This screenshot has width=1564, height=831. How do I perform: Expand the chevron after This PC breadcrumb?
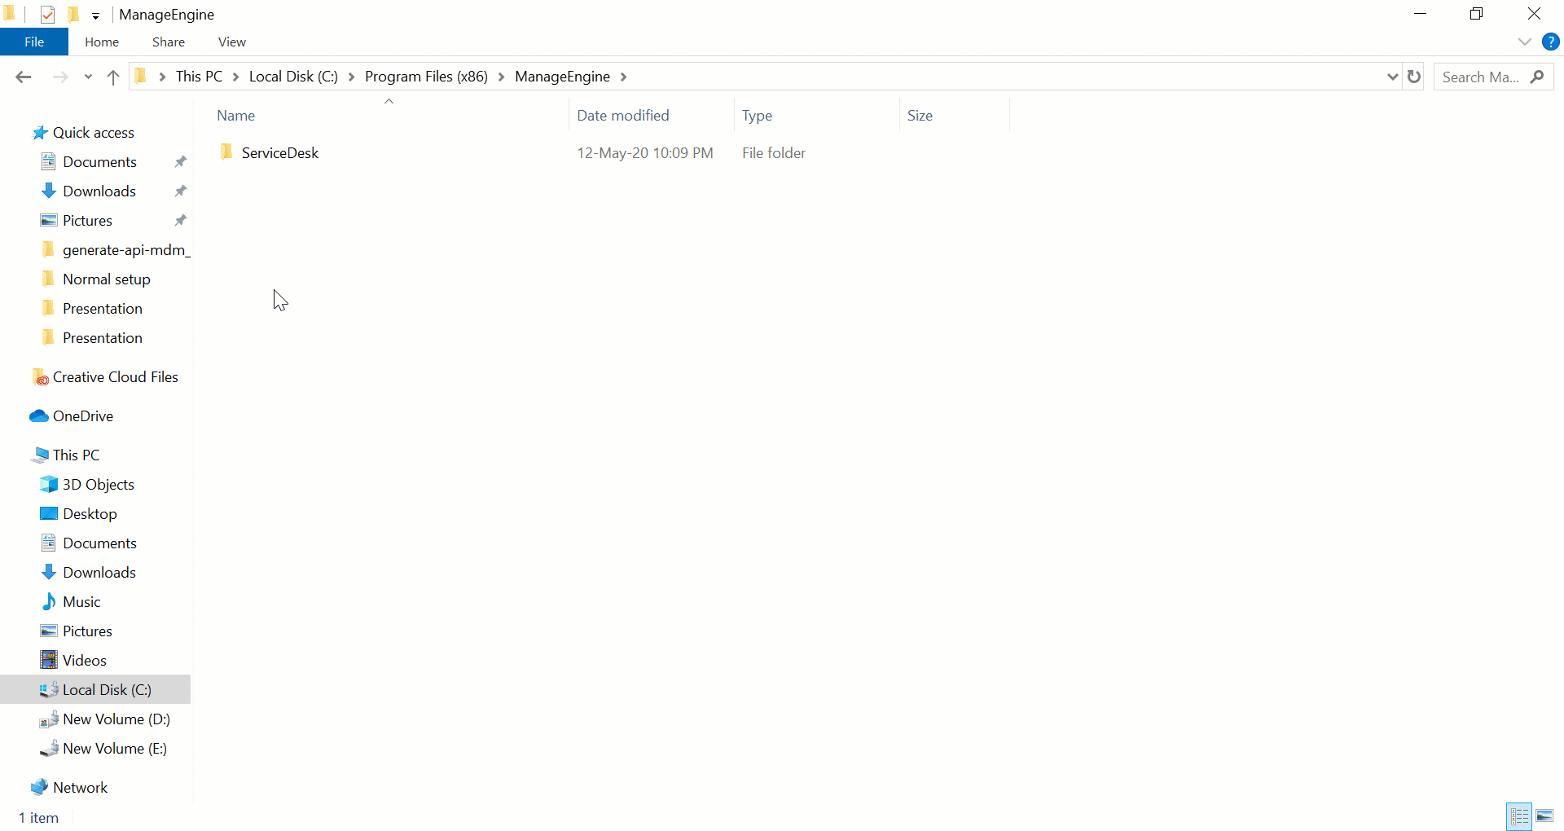[235, 77]
